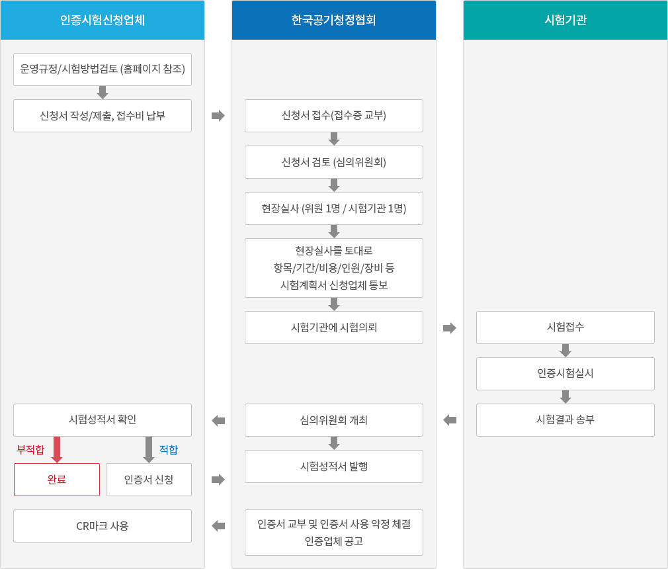Select the 인증서 교부 및 인증서 사용 약정 체결 box
Screen dimensions: 668x569
(x=334, y=533)
